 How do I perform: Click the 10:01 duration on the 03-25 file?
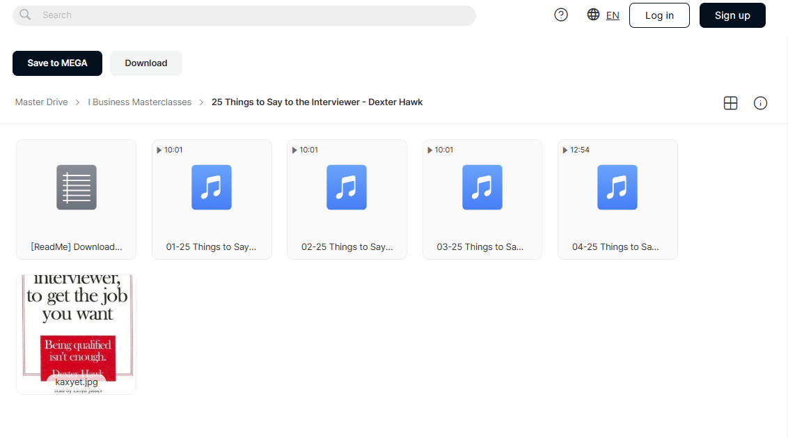[443, 150]
